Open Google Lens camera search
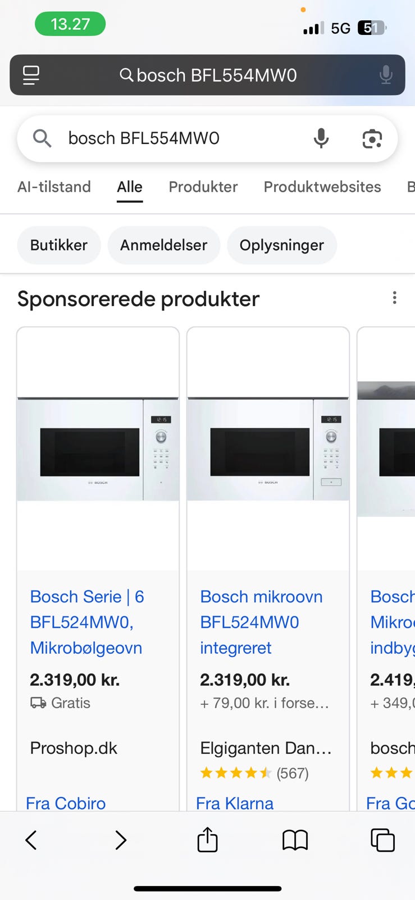 tap(372, 138)
